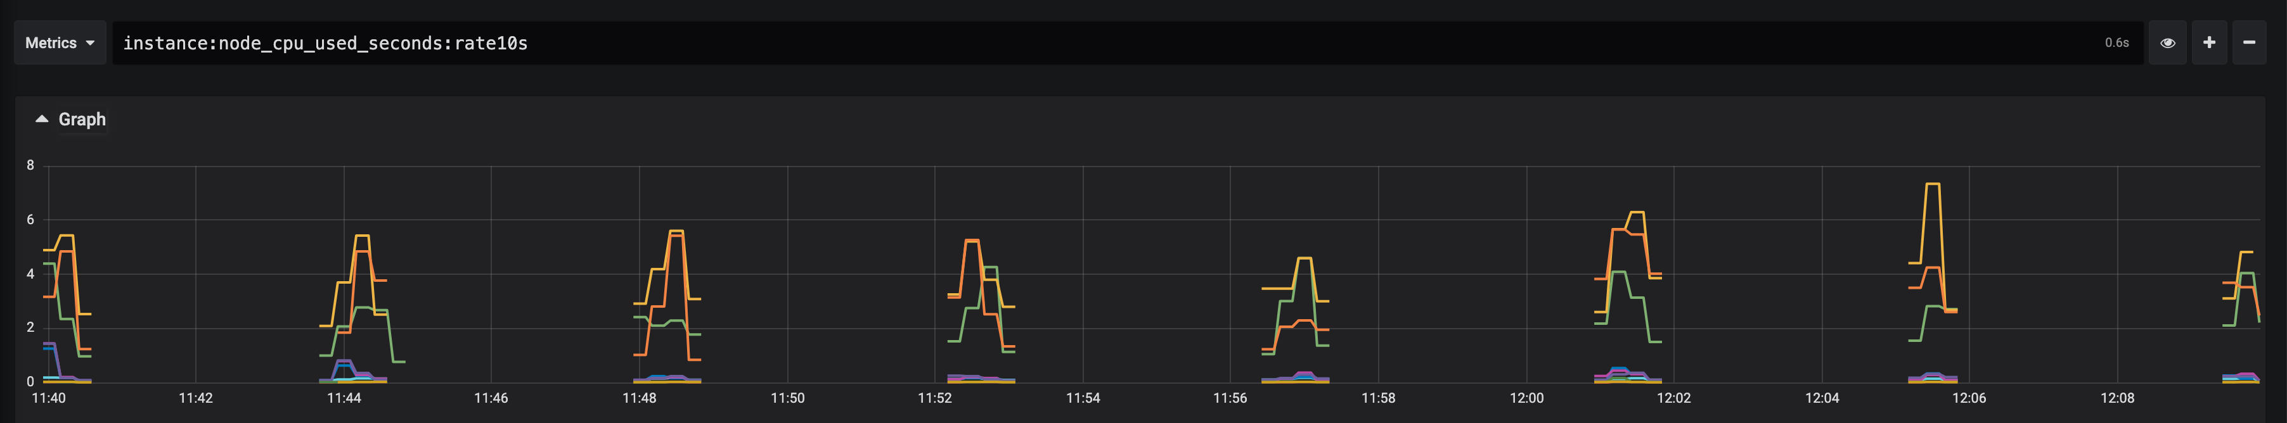The height and width of the screenshot is (423, 2287).
Task: Click the query input field
Action: (1126, 42)
